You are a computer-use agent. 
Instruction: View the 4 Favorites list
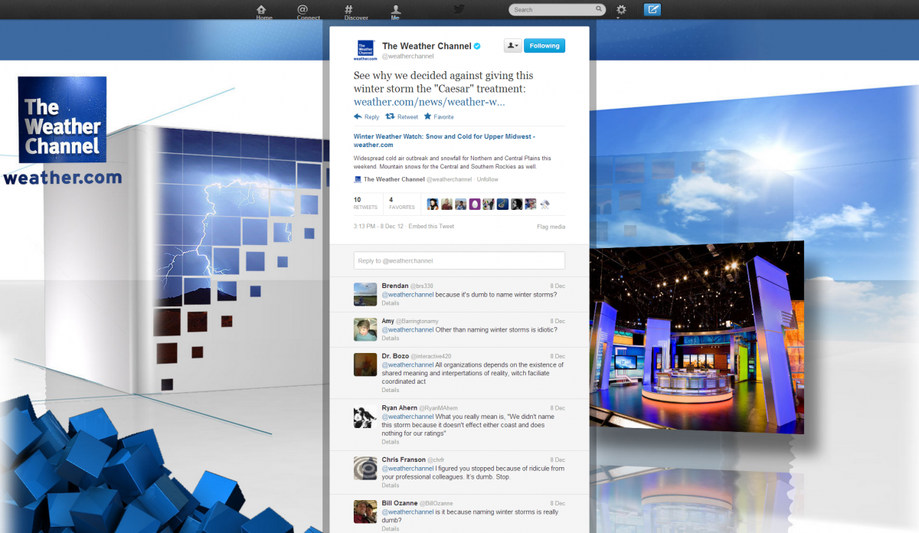(x=401, y=203)
